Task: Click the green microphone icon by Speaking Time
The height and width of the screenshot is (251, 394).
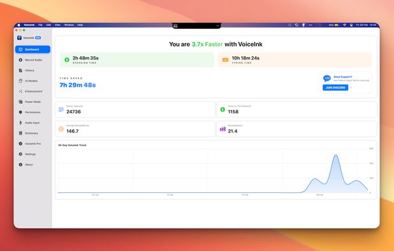Action: (x=67, y=60)
